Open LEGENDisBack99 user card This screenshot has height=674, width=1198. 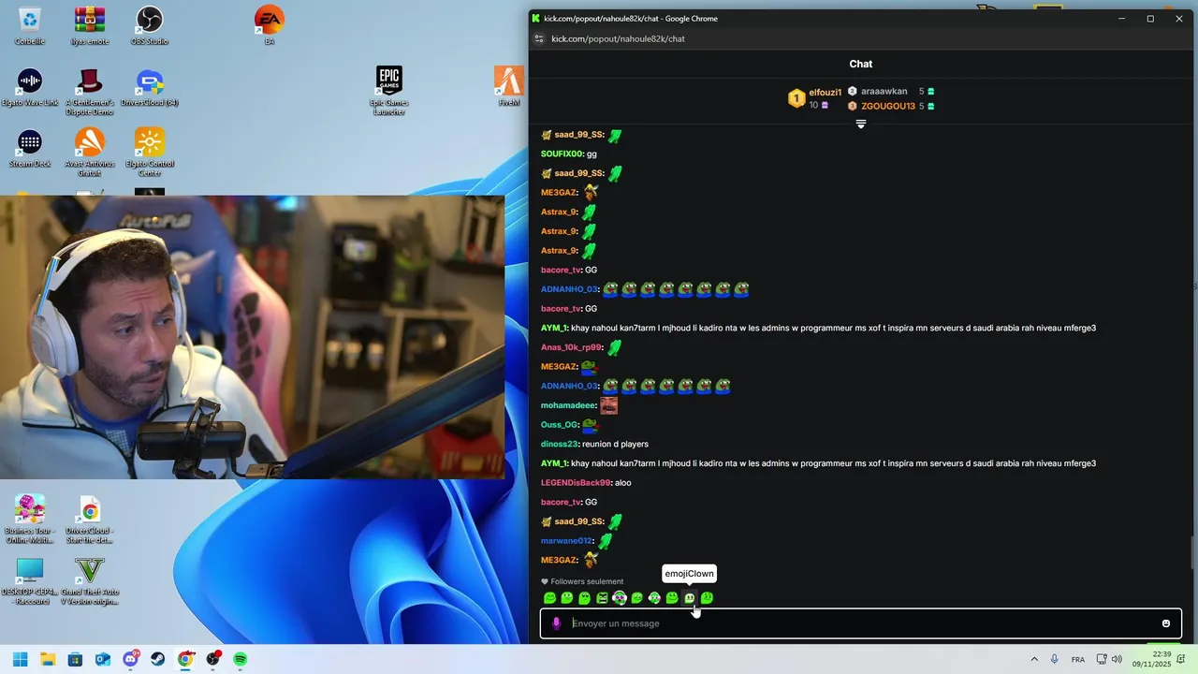point(576,483)
